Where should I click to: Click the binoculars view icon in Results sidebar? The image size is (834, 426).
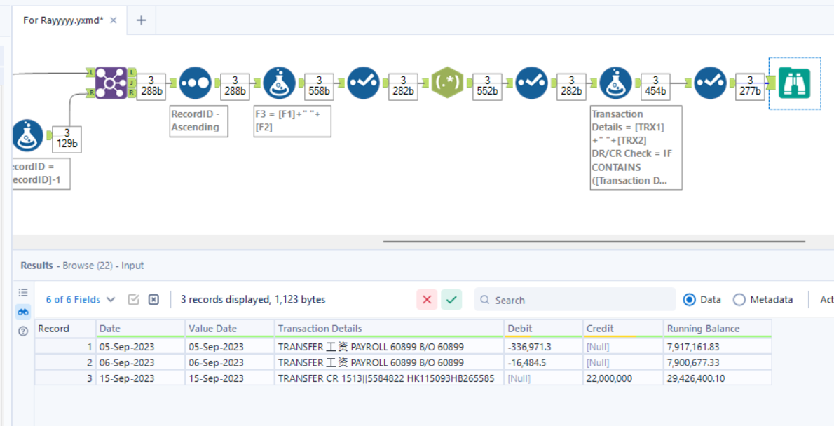coord(23,312)
